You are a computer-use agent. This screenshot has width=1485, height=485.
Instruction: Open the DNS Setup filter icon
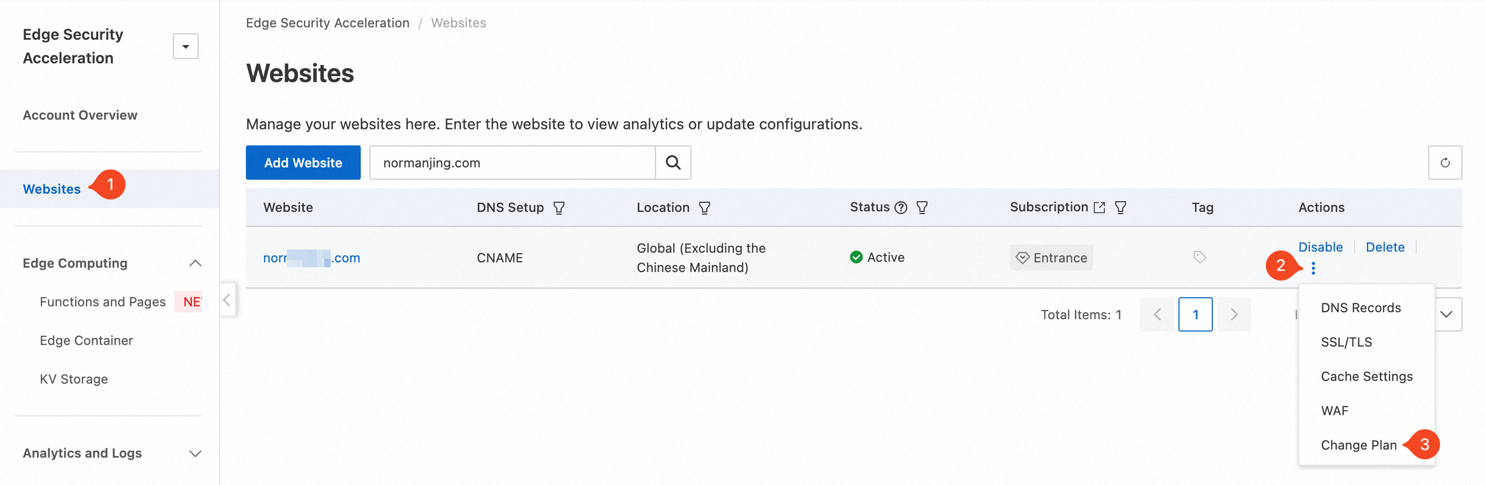[558, 208]
